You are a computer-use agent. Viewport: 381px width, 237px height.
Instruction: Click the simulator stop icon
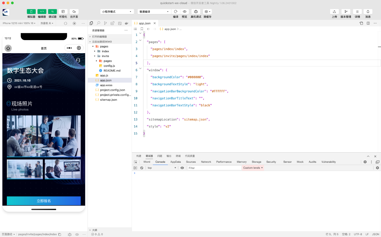[74, 23]
